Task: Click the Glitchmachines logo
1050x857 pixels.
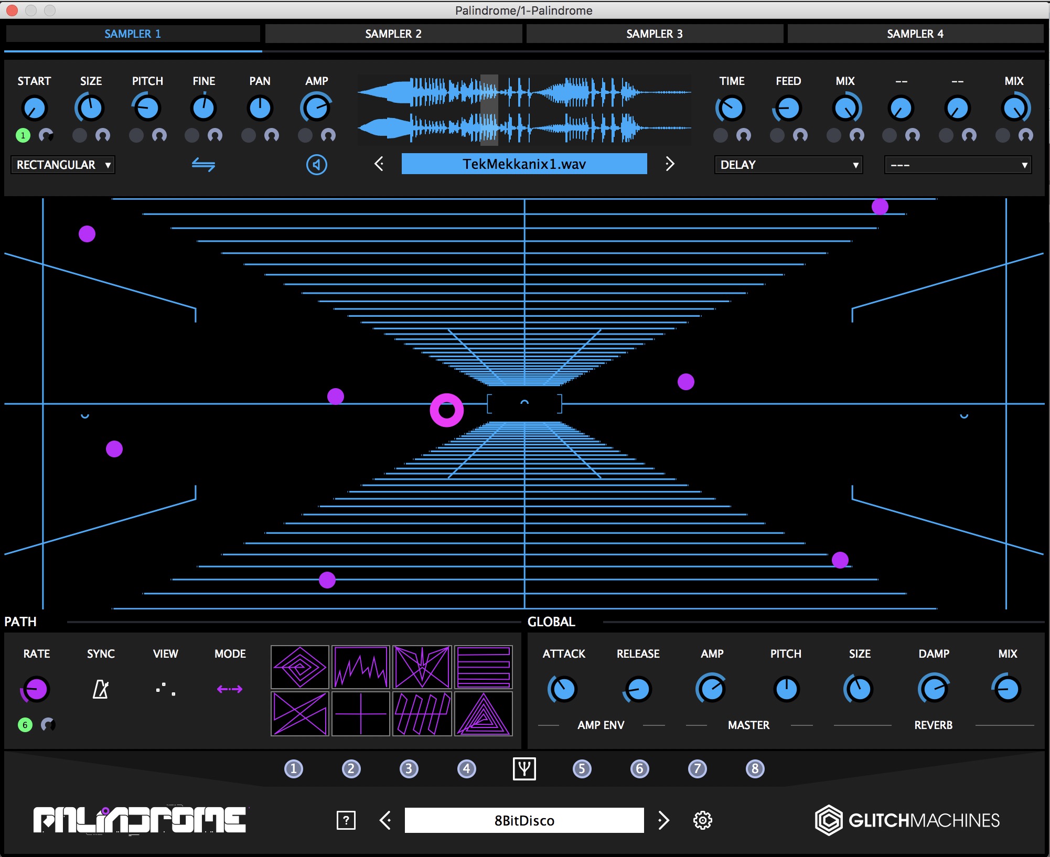Action: click(x=907, y=820)
